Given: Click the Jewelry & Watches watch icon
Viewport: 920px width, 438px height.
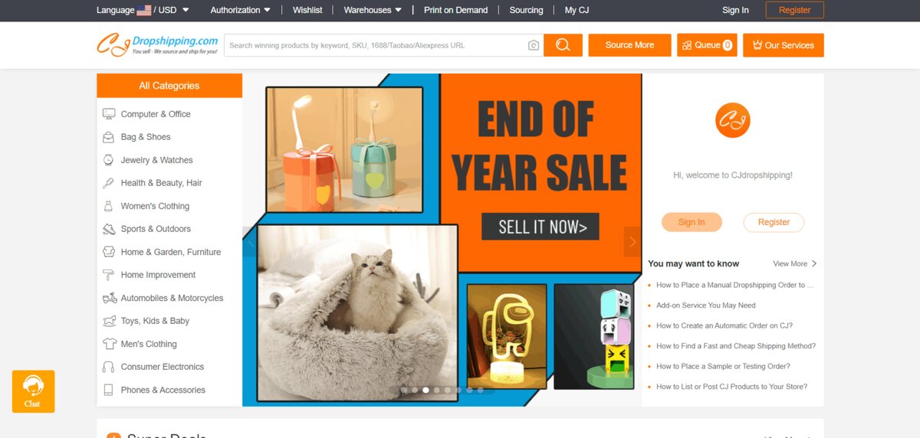Looking at the screenshot, I should [108, 160].
